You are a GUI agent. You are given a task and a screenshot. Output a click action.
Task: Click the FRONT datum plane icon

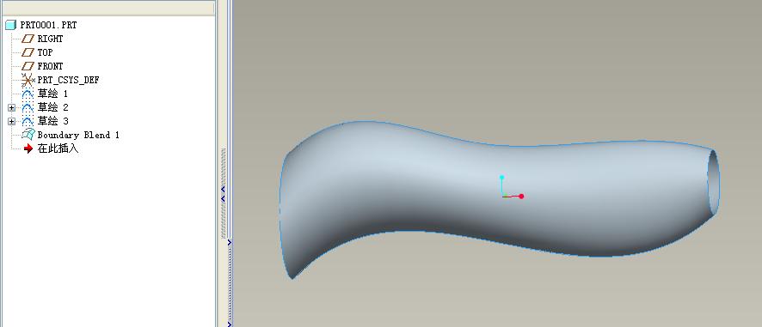click(28, 66)
